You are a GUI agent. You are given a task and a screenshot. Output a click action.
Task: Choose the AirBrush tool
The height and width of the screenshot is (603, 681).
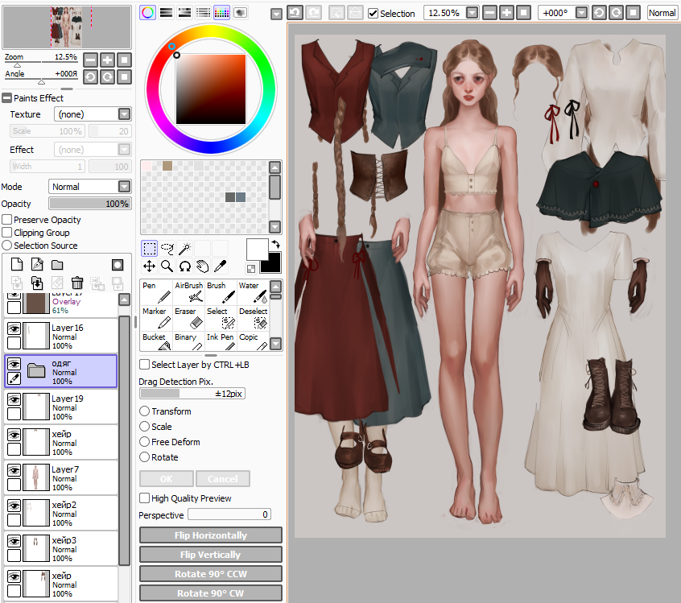coord(188,292)
